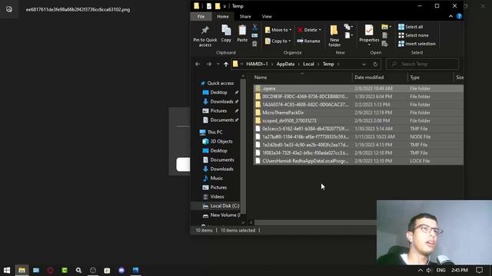The height and width of the screenshot is (276, 492).
Task: Open Explorer help question mark icon
Action: point(459,16)
